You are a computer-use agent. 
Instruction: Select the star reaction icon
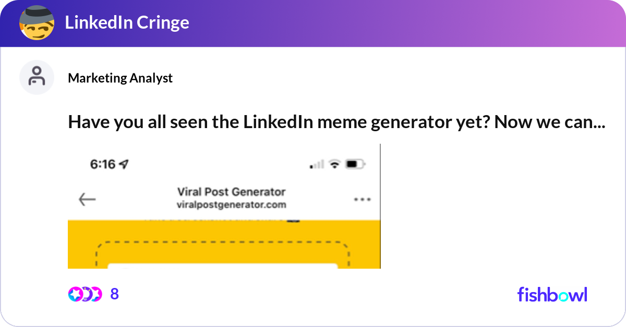(x=75, y=294)
